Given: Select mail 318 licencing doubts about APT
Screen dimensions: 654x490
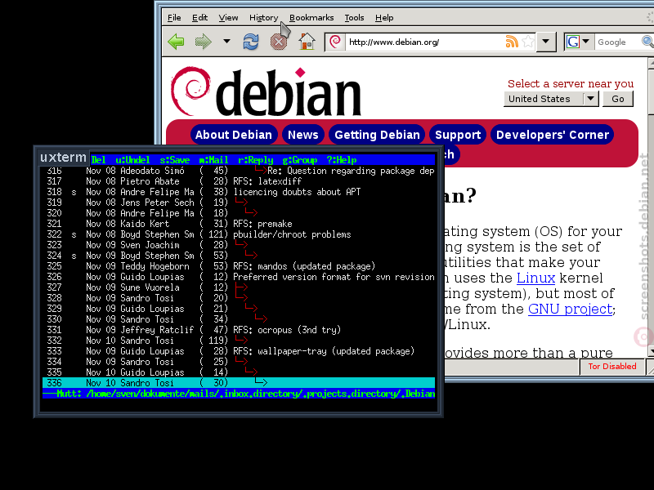Looking at the screenshot, I should (x=239, y=192).
